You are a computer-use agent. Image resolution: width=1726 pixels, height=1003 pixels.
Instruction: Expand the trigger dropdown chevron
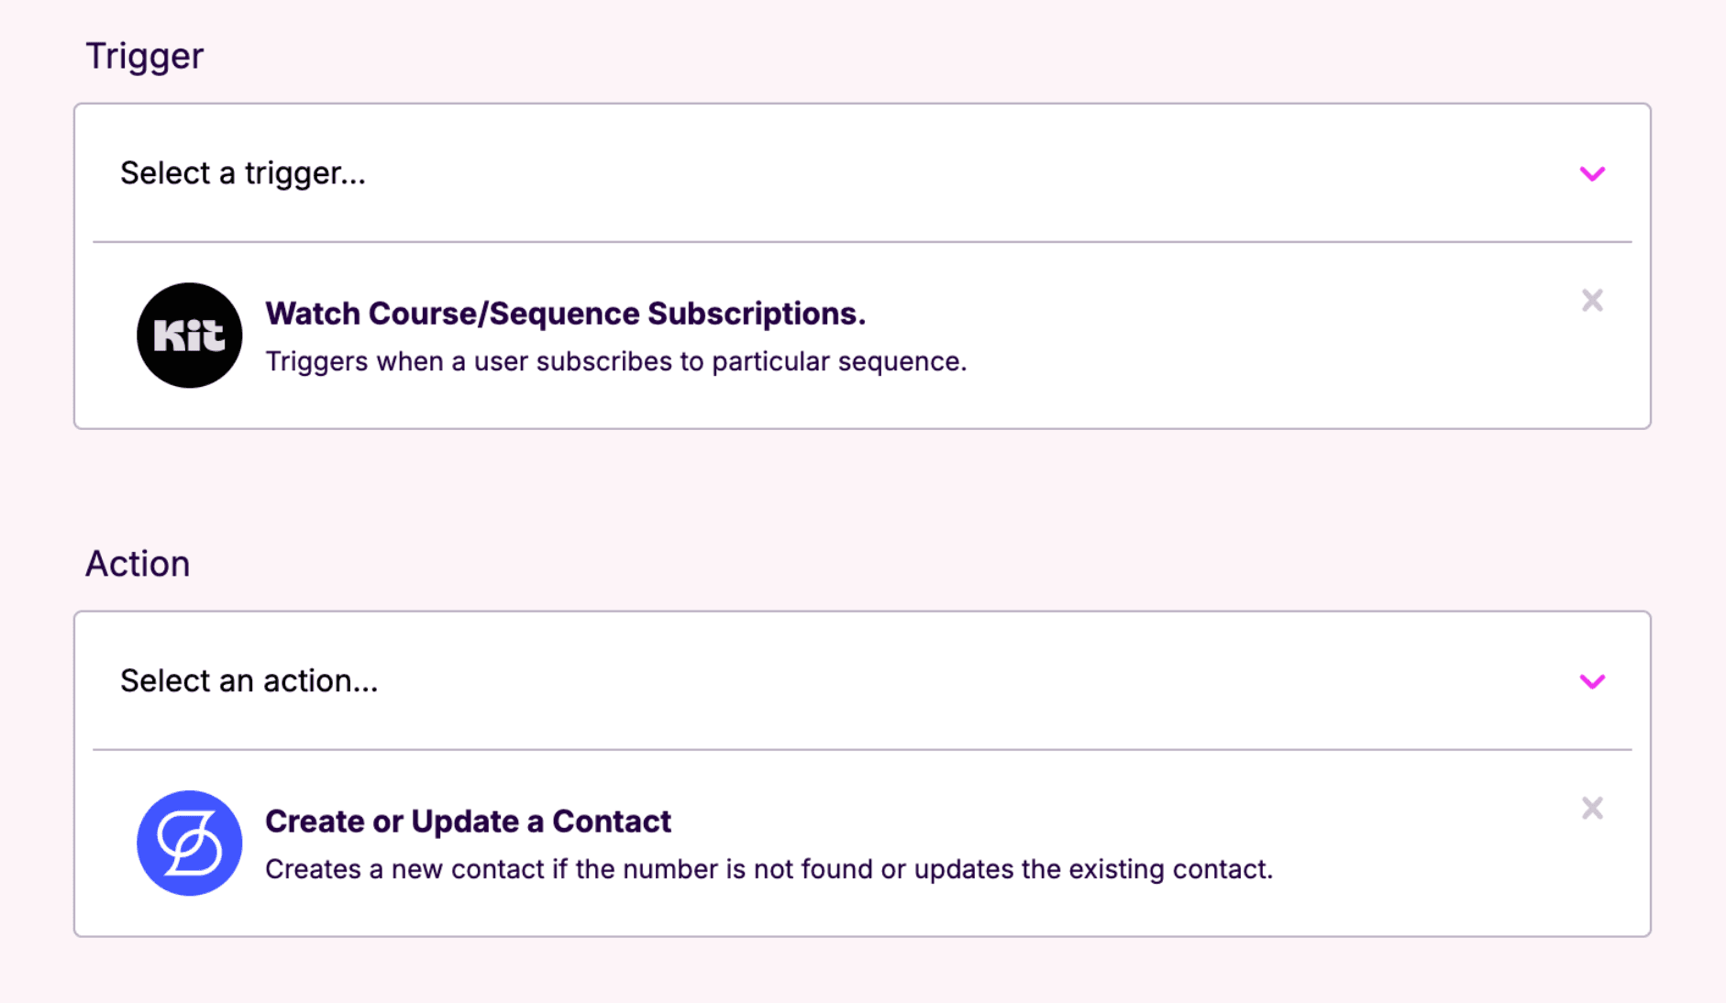tap(1592, 173)
